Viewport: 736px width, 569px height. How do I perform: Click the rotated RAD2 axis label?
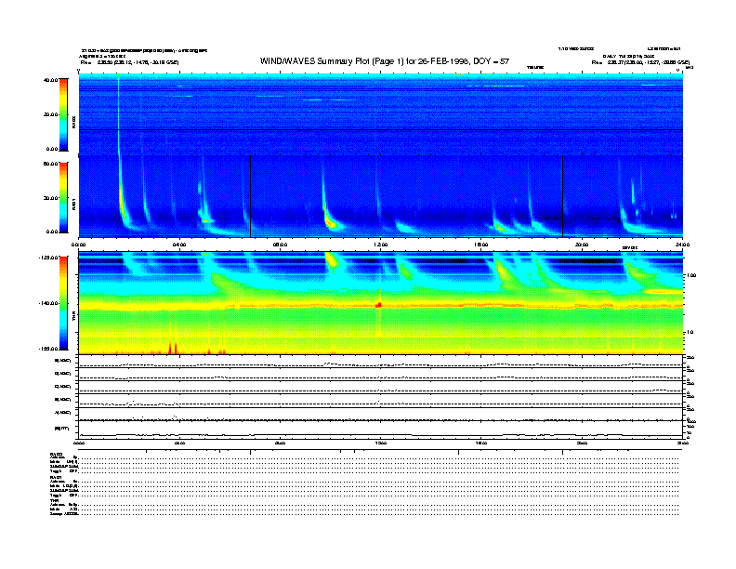point(73,123)
